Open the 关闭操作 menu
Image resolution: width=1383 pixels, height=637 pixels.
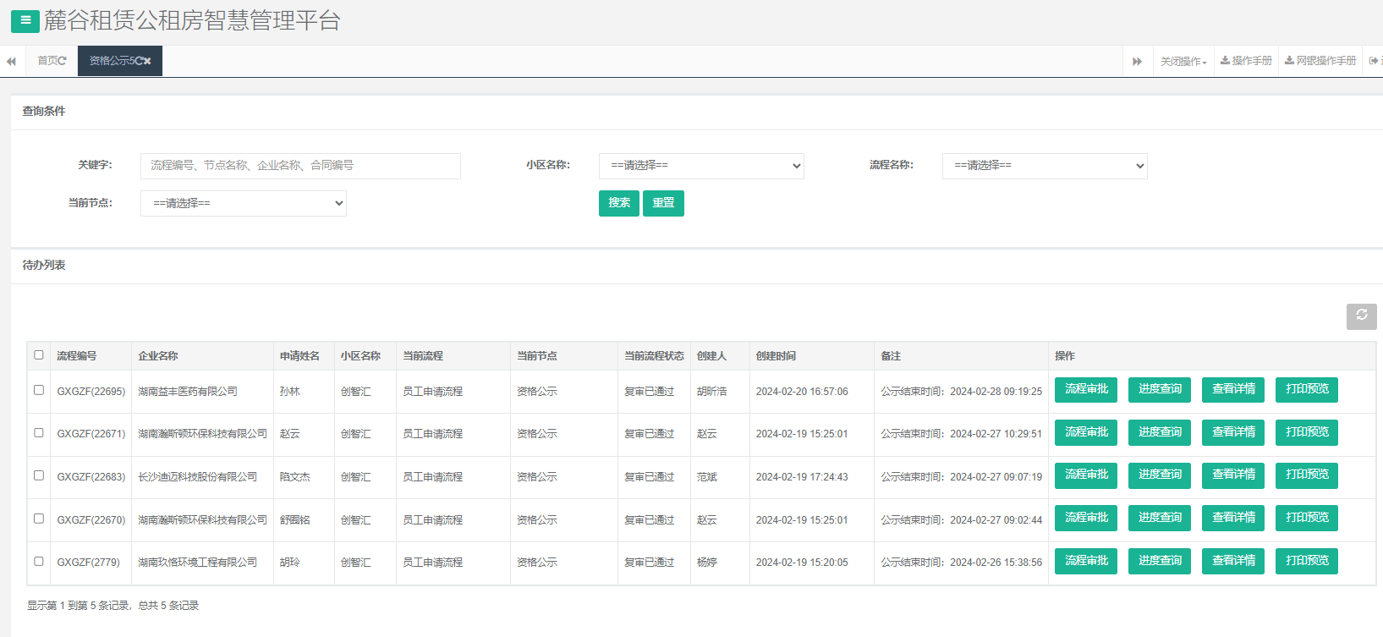(x=1183, y=61)
